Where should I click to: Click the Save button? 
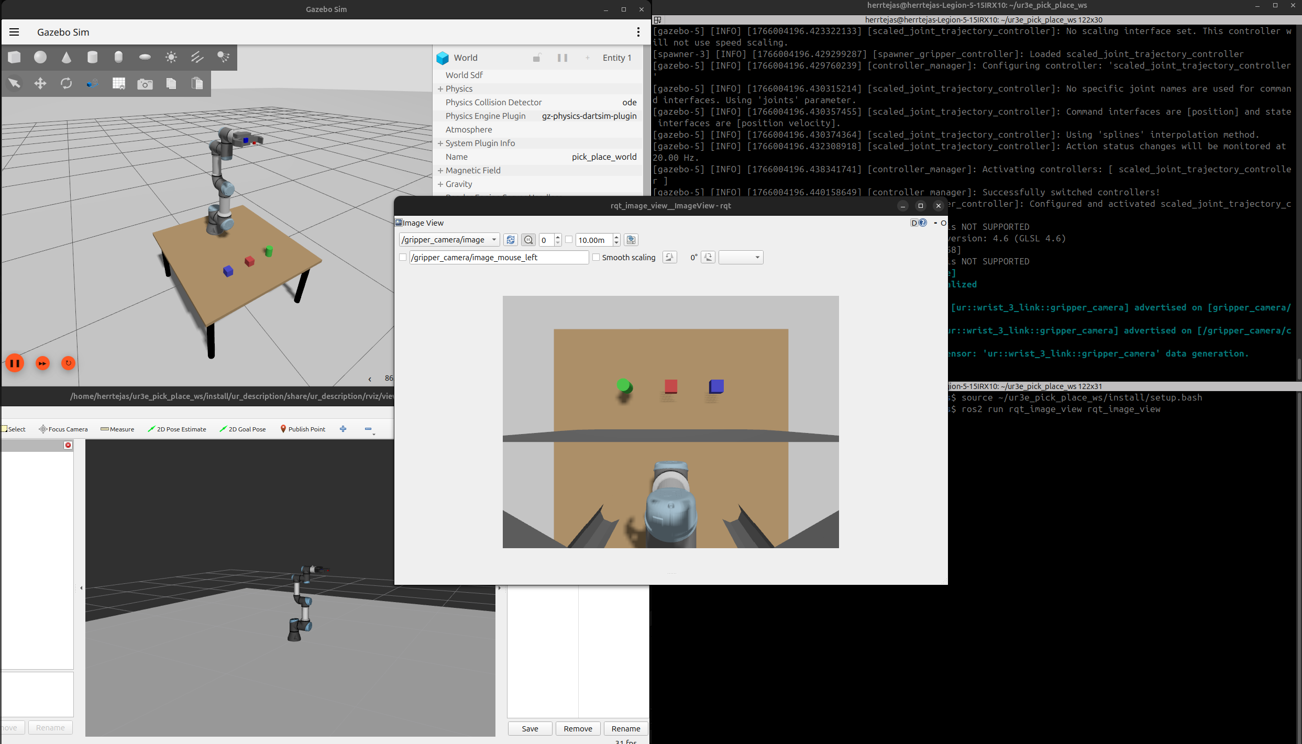[x=529, y=728]
